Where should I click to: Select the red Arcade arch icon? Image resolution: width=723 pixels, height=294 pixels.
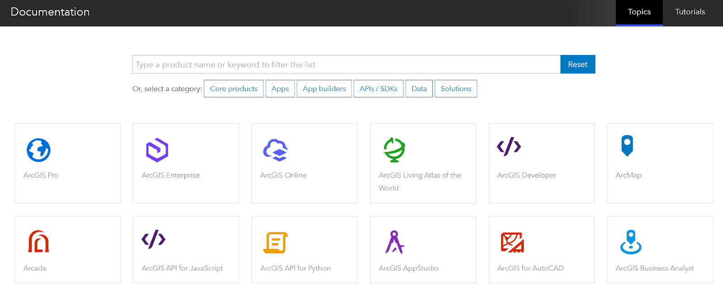coord(38,242)
